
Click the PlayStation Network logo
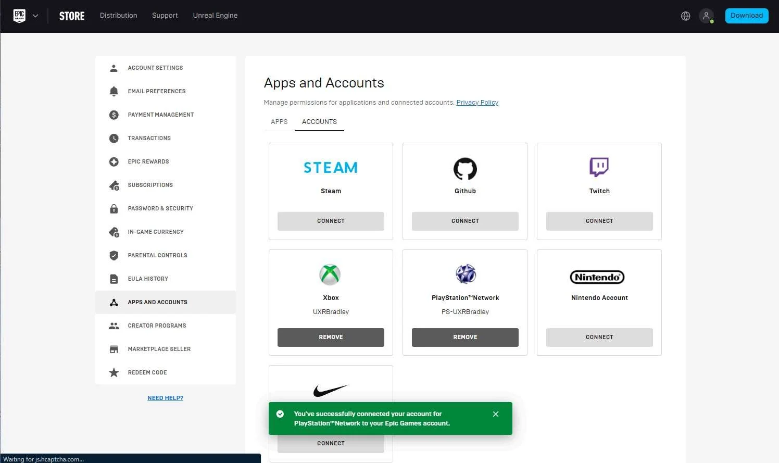pyautogui.click(x=466, y=274)
